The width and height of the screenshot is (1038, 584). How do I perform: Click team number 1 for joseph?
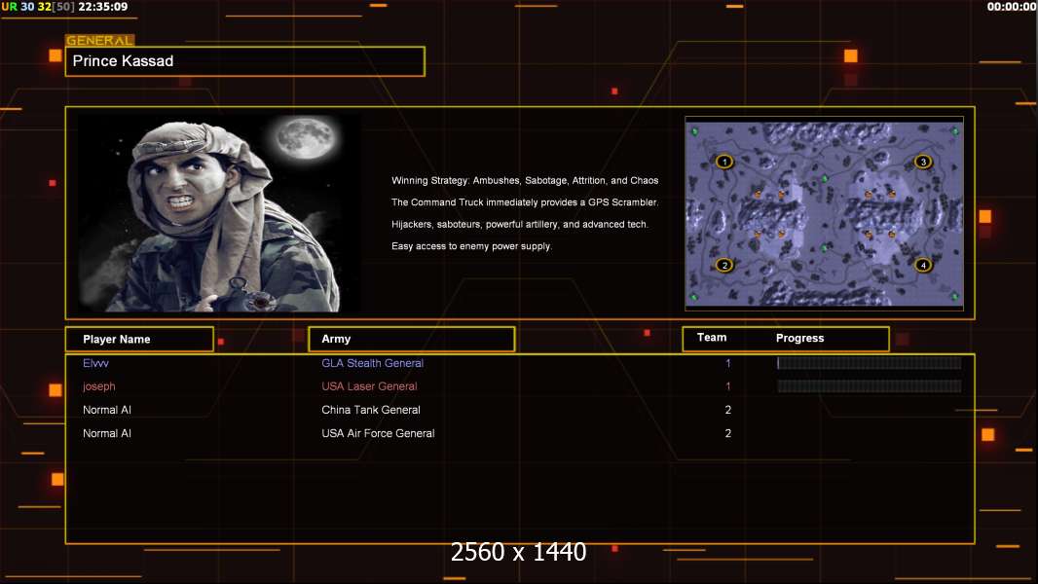coord(728,386)
